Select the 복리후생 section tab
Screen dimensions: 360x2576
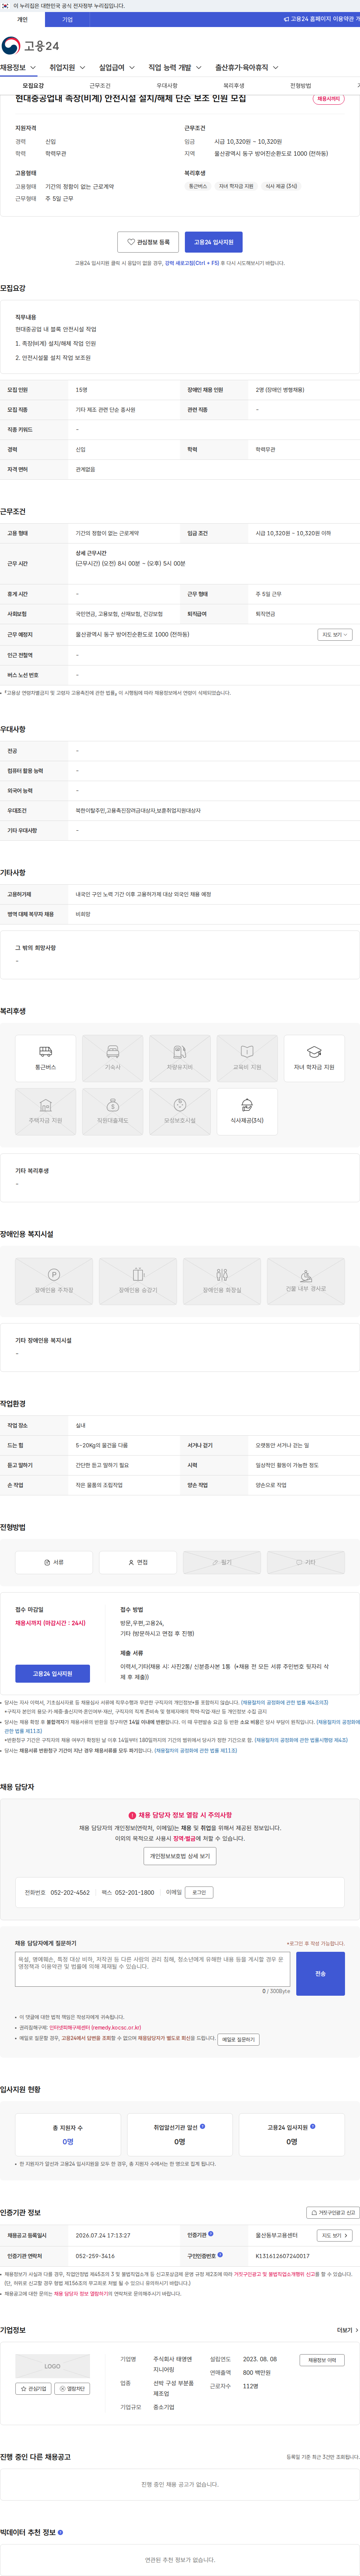(x=234, y=86)
